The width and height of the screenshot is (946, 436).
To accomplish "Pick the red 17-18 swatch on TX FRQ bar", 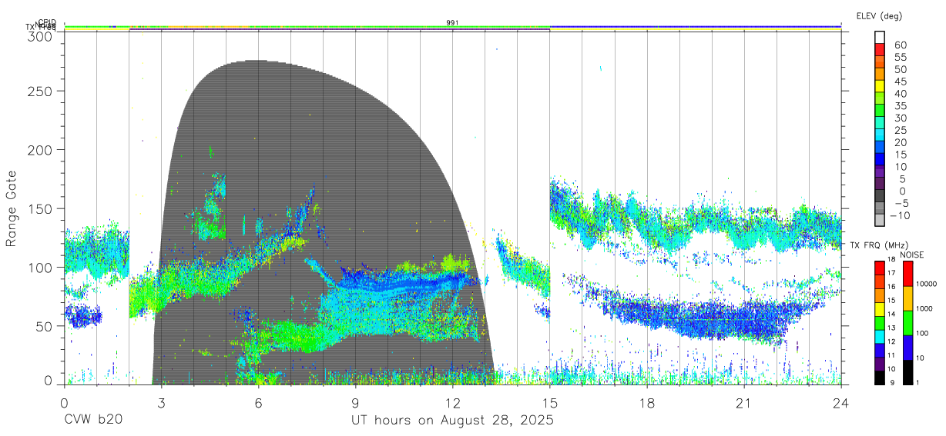I will 880,268.
